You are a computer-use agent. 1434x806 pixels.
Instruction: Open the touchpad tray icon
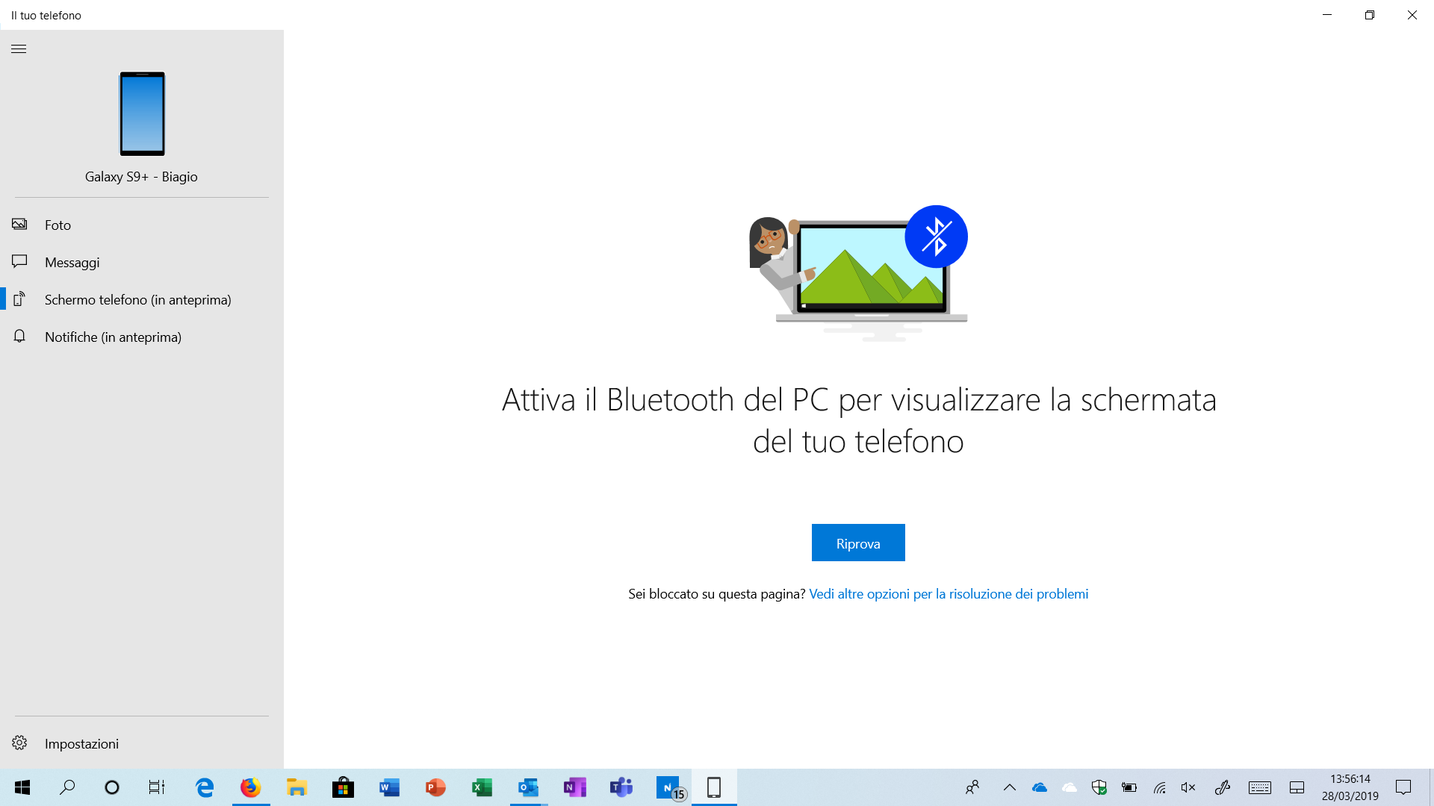click(x=1297, y=787)
